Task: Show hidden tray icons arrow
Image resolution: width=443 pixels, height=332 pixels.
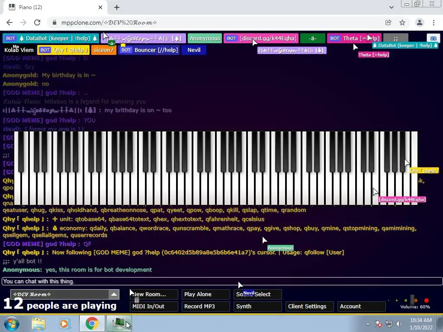Action: [368, 324]
